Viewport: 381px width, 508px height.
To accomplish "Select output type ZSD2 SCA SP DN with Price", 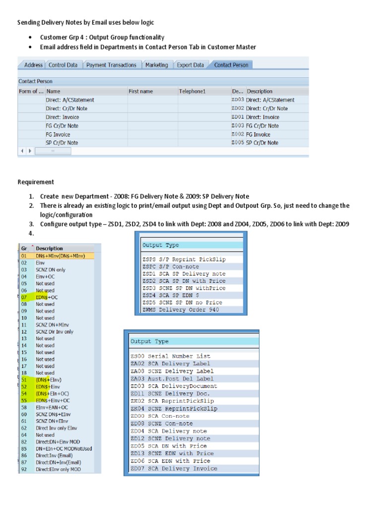I will tap(192, 281).
